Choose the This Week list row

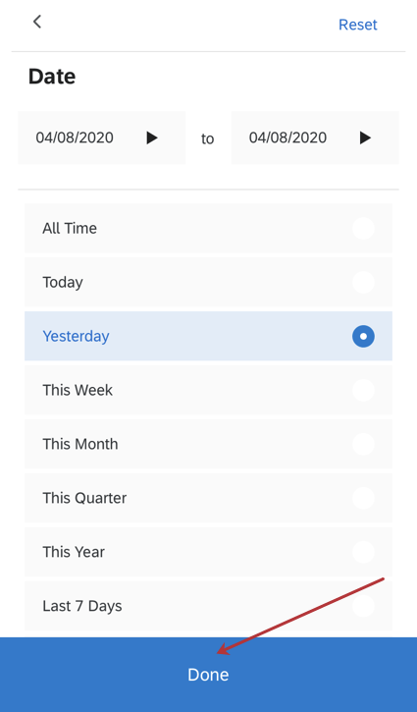click(208, 390)
